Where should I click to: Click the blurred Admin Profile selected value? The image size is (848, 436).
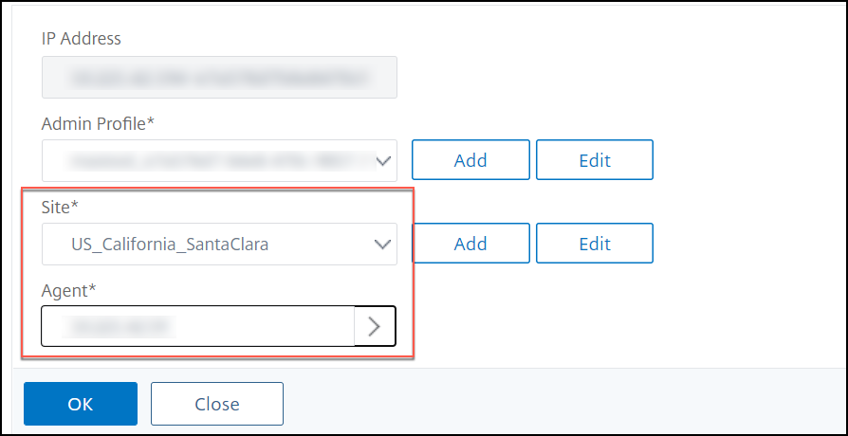coord(219,161)
